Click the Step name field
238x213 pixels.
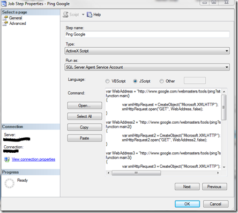(x=147, y=34)
